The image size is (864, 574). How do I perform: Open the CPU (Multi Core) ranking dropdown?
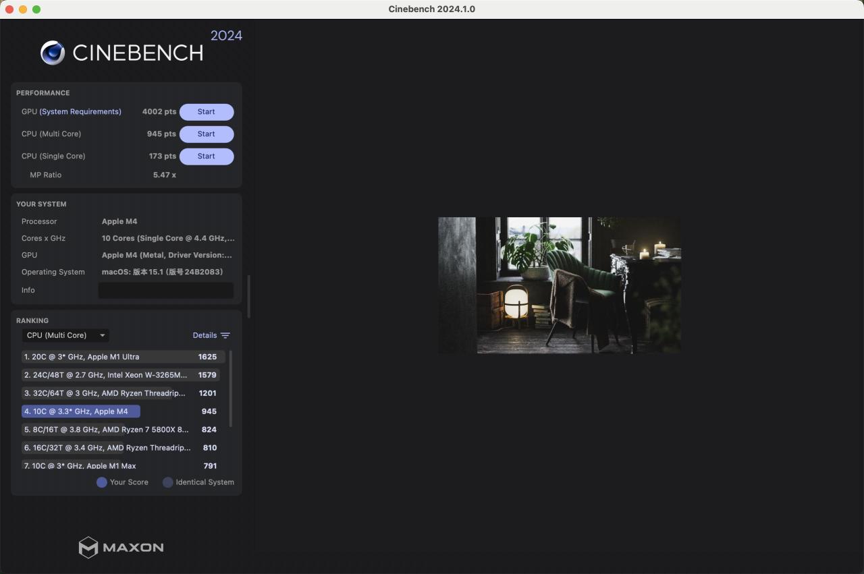pyautogui.click(x=65, y=335)
